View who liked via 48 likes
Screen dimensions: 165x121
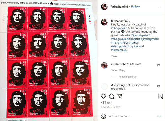(106, 103)
